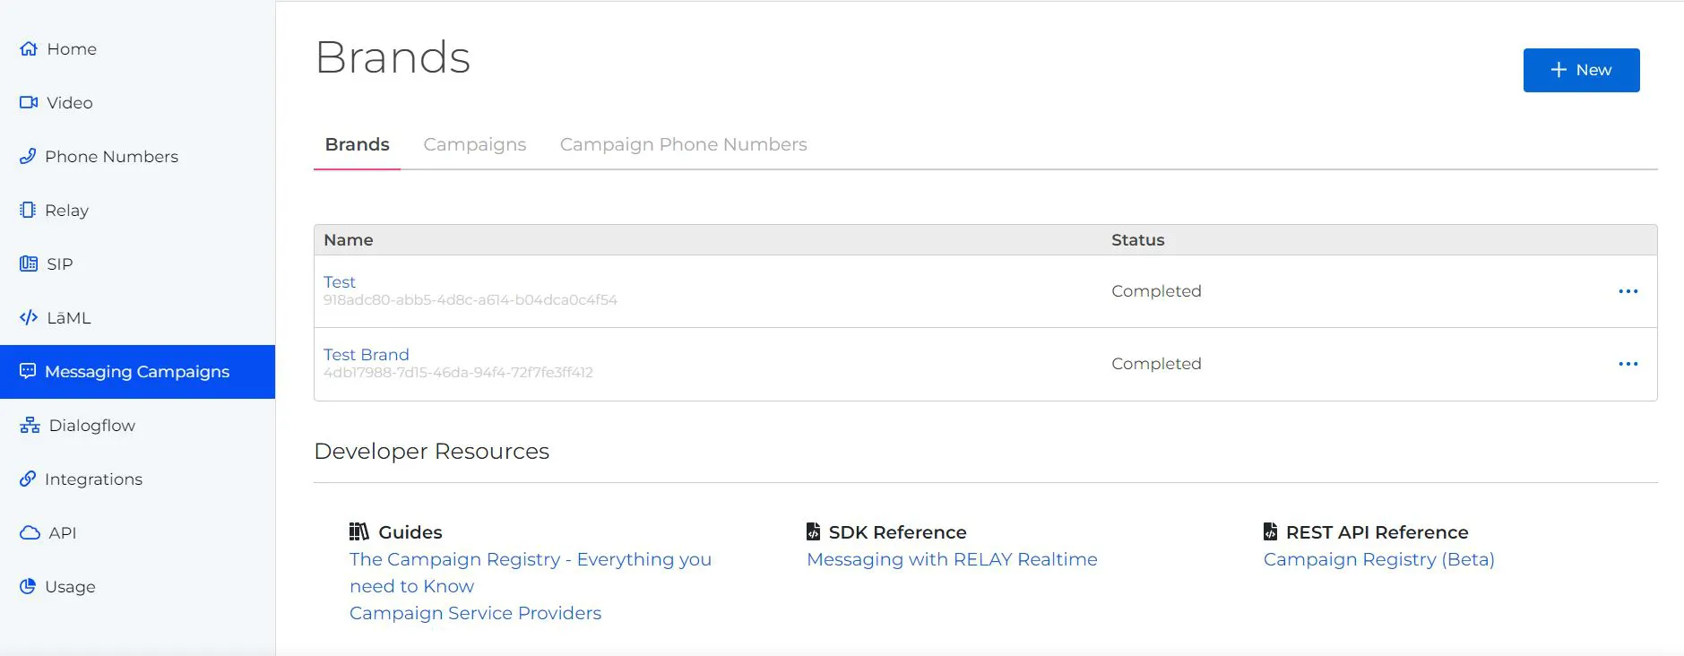Open Campaign Registry (Beta) API reference
The height and width of the screenshot is (656, 1684).
click(x=1378, y=559)
